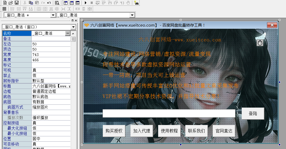
Task: Click the Cut scissors icon
Action: [25, 3]
